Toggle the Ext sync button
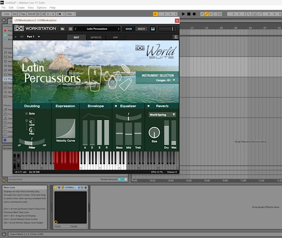Viewport: 282px width, 238px height. (x=15, y=14)
